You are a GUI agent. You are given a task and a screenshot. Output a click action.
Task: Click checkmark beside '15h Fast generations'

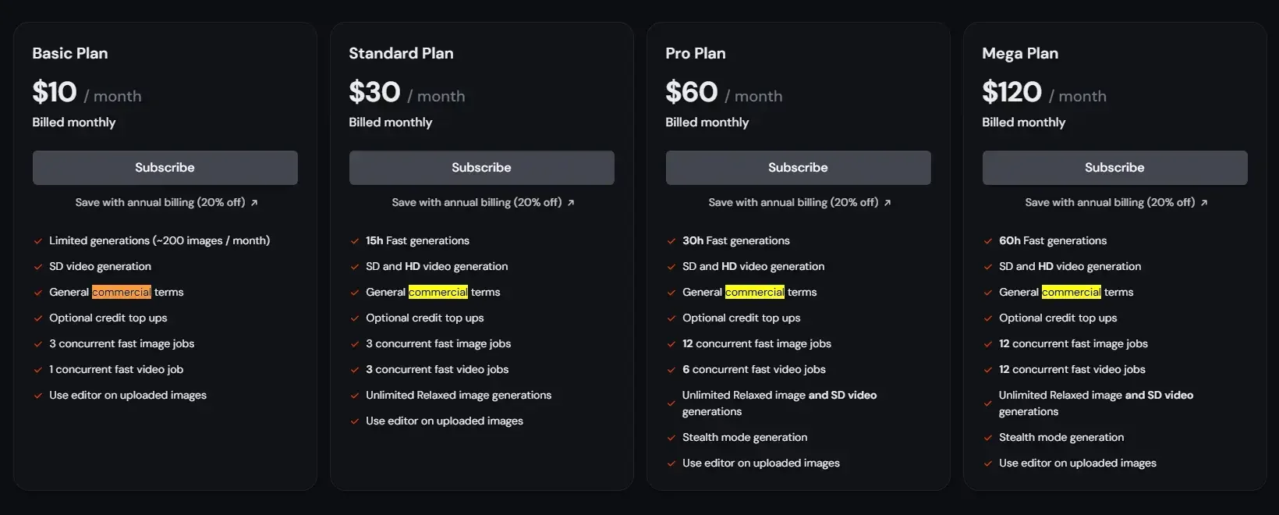point(355,241)
